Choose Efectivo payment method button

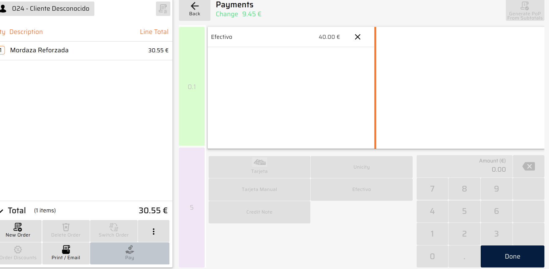pyautogui.click(x=362, y=189)
